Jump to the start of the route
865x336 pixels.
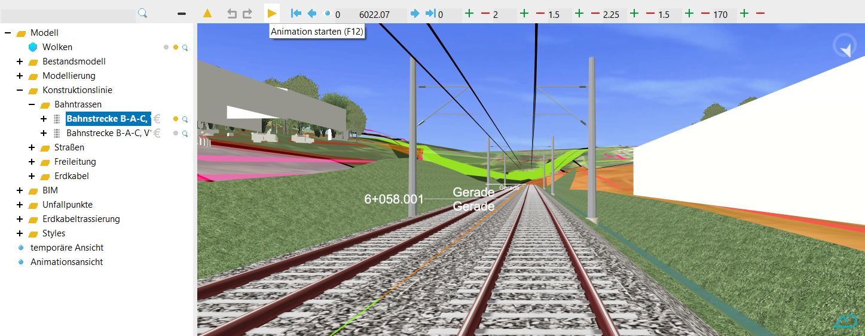pos(296,14)
